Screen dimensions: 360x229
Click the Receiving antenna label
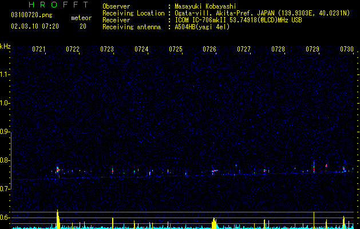tap(132, 27)
